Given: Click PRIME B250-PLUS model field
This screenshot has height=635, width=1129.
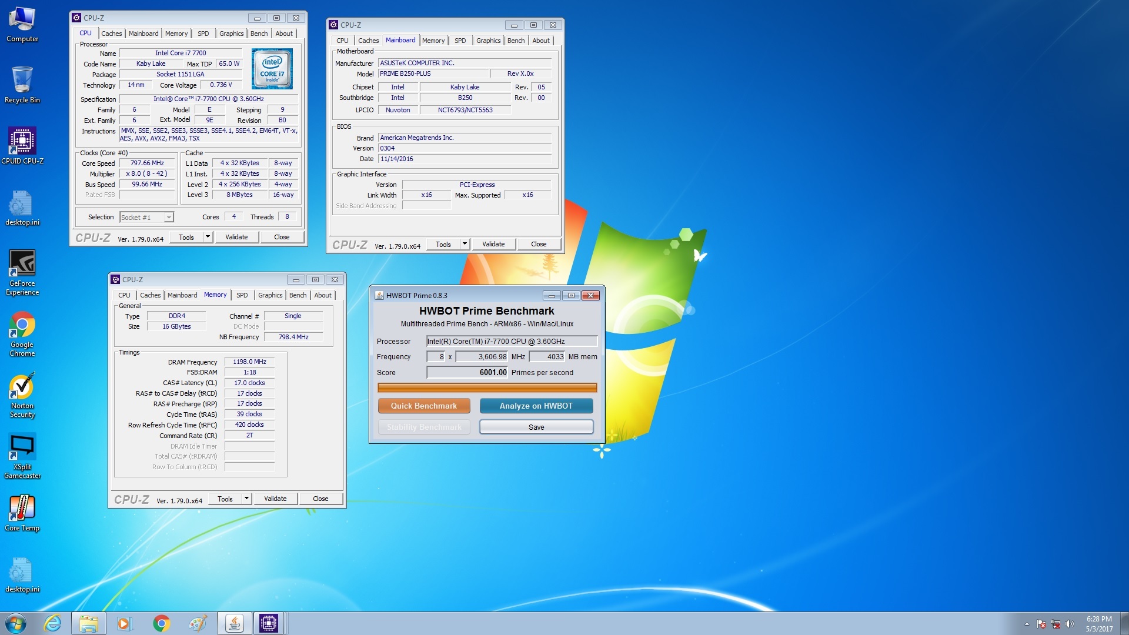Looking at the screenshot, I should (x=433, y=73).
